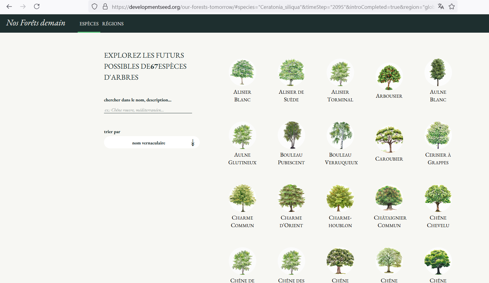Select the Bouleau Pubescent tree image
489x283 pixels.
291,135
